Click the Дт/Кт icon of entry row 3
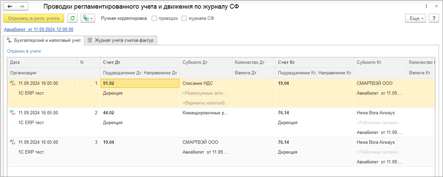Viewport: 443px width, 177px height. 13,143
